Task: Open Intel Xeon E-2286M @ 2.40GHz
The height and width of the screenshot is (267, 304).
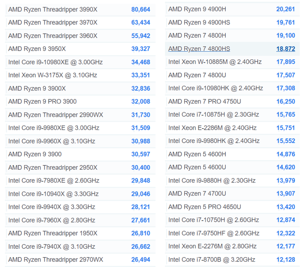Action: (212, 128)
